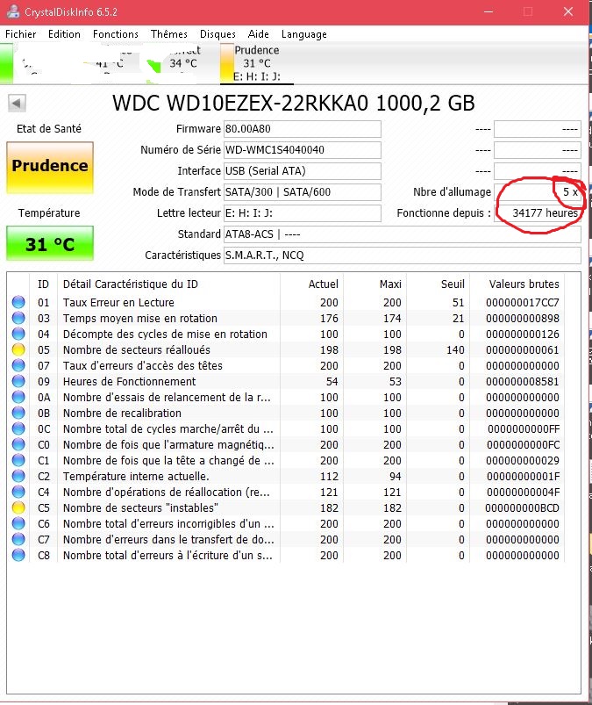The height and width of the screenshot is (705, 592).
Task: Click blue status icon for Temps moyen mise en rotation
Action: 18,318
